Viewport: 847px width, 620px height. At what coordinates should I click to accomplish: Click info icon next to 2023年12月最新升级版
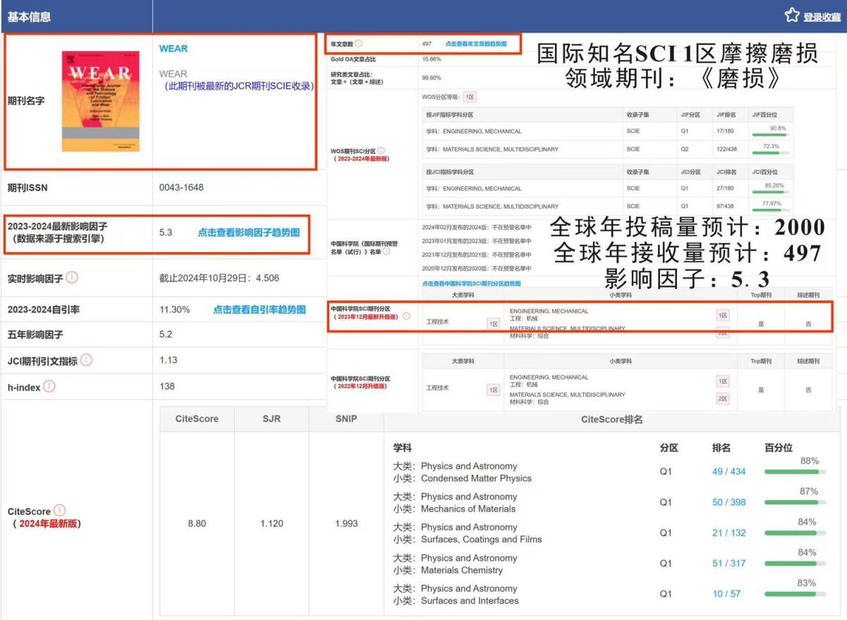pos(406,316)
